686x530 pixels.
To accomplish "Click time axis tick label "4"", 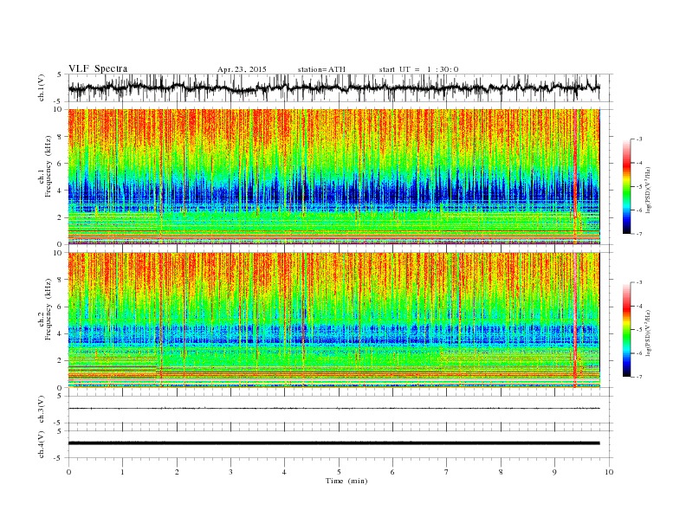I will pos(285,472).
